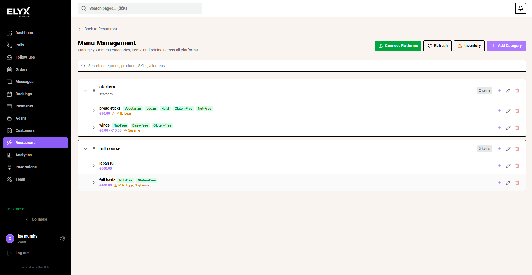Viewport: 532px width, 275px height.
Task: Click plus icon on wings row
Action: (x=499, y=128)
